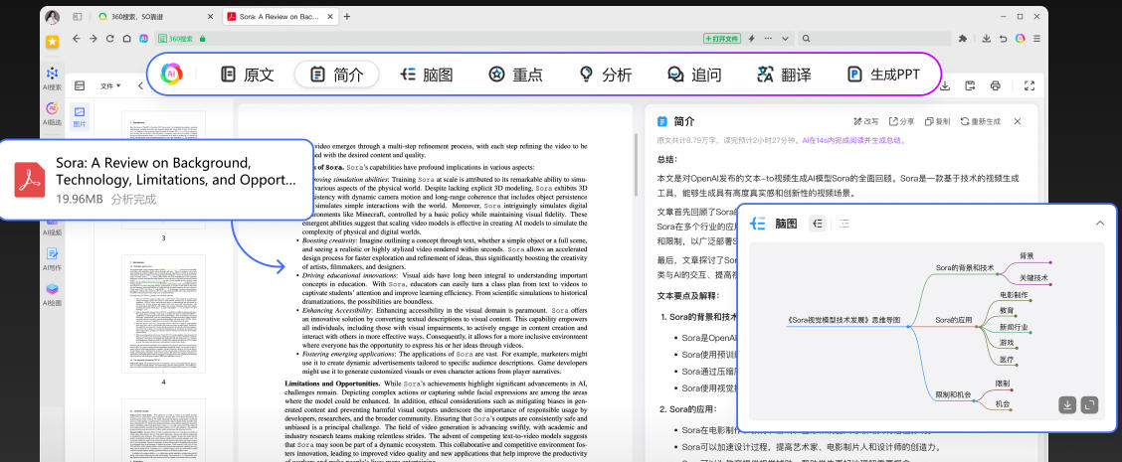Click the green 打开文件 button

coord(721,38)
